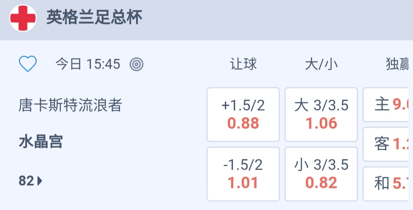The image size is (413, 210).
Task: Click the small triangle arrow after 82
Action: tap(40, 181)
